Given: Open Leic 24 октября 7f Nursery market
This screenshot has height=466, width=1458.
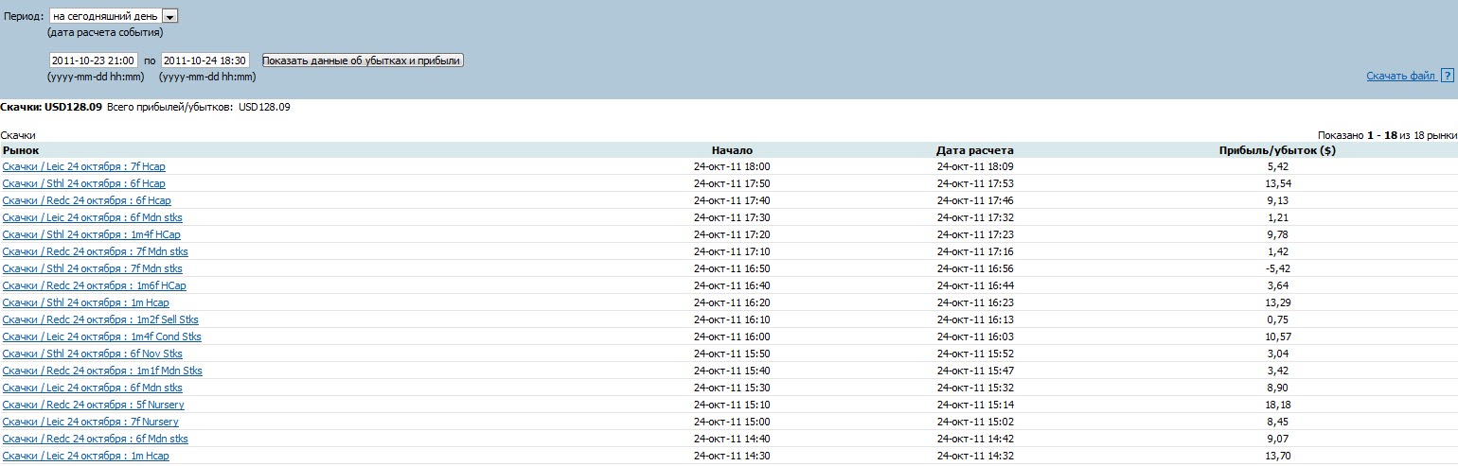Looking at the screenshot, I should pyautogui.click(x=91, y=422).
